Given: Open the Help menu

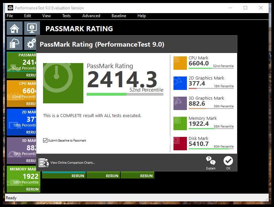Looking at the screenshot, I should tap(142, 16).
